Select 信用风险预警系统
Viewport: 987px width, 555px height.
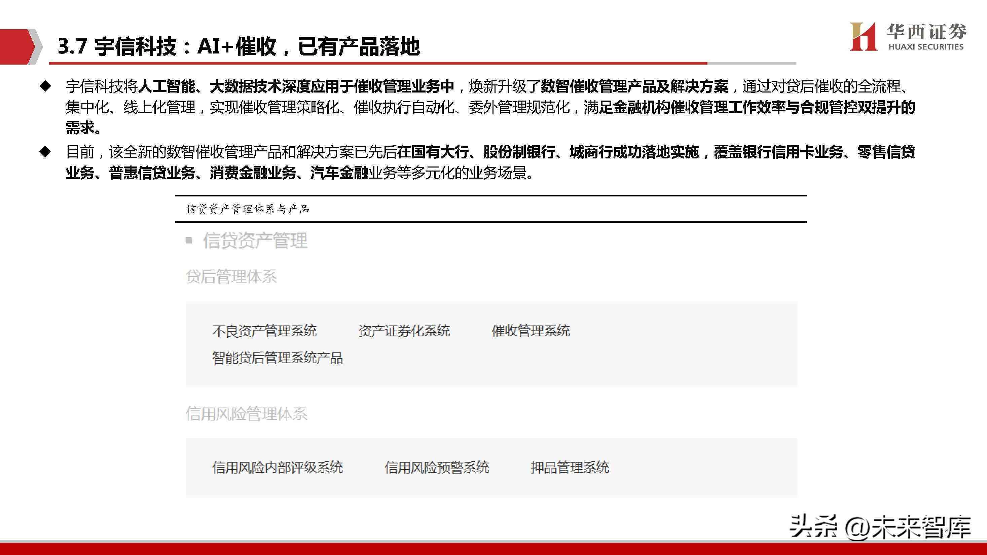437,468
